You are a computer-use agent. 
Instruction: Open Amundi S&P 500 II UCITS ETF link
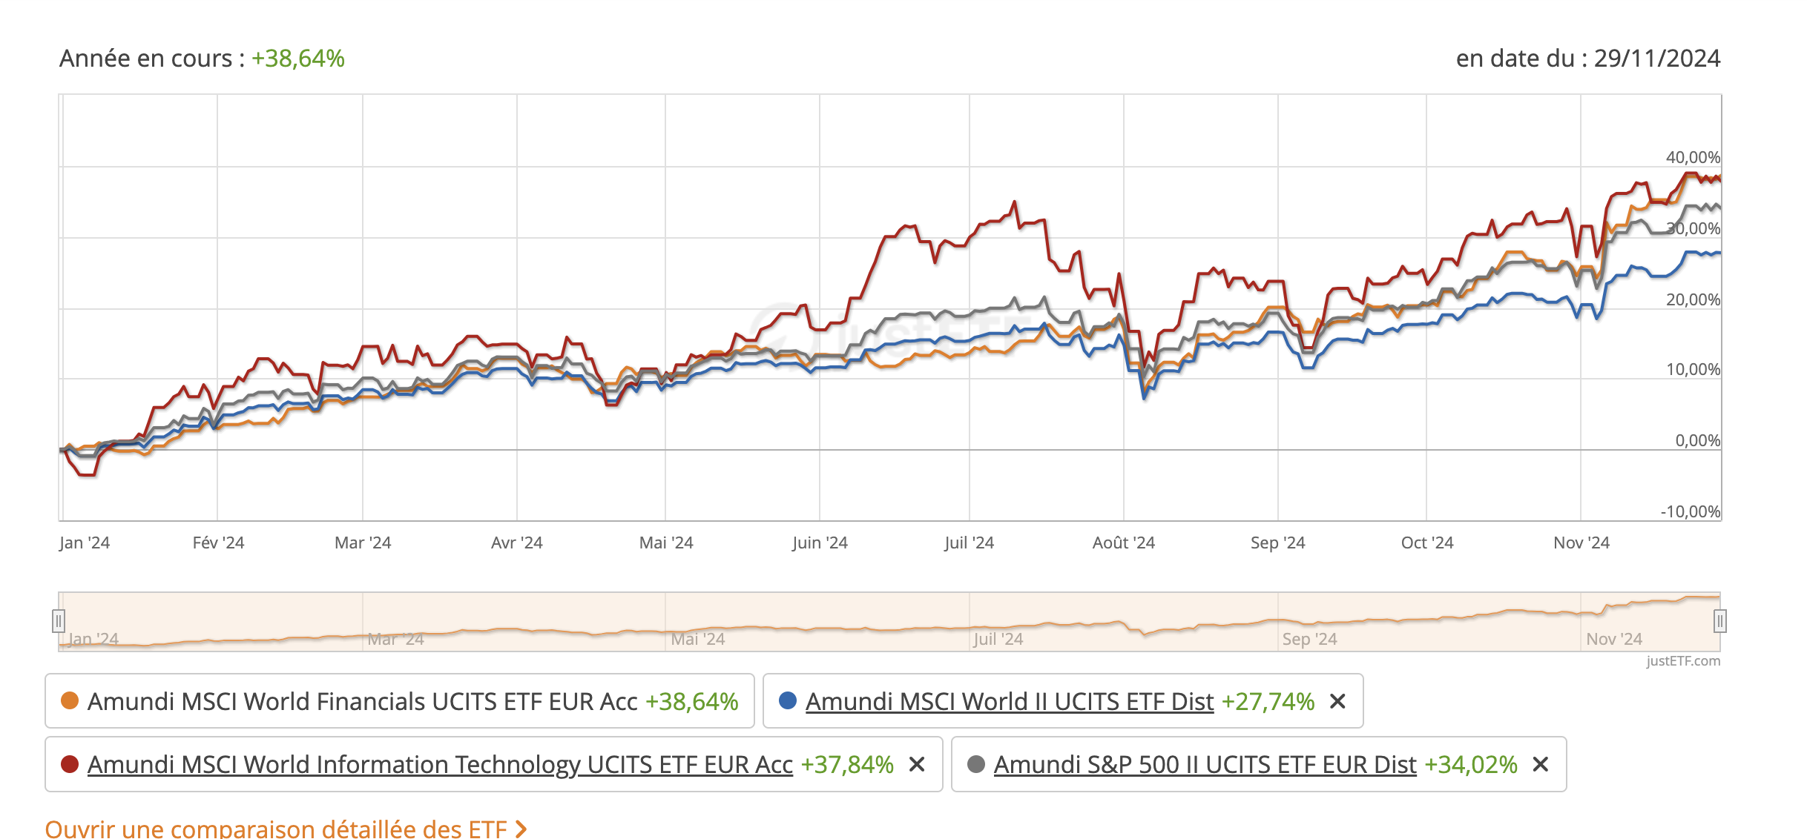[x=1205, y=764]
